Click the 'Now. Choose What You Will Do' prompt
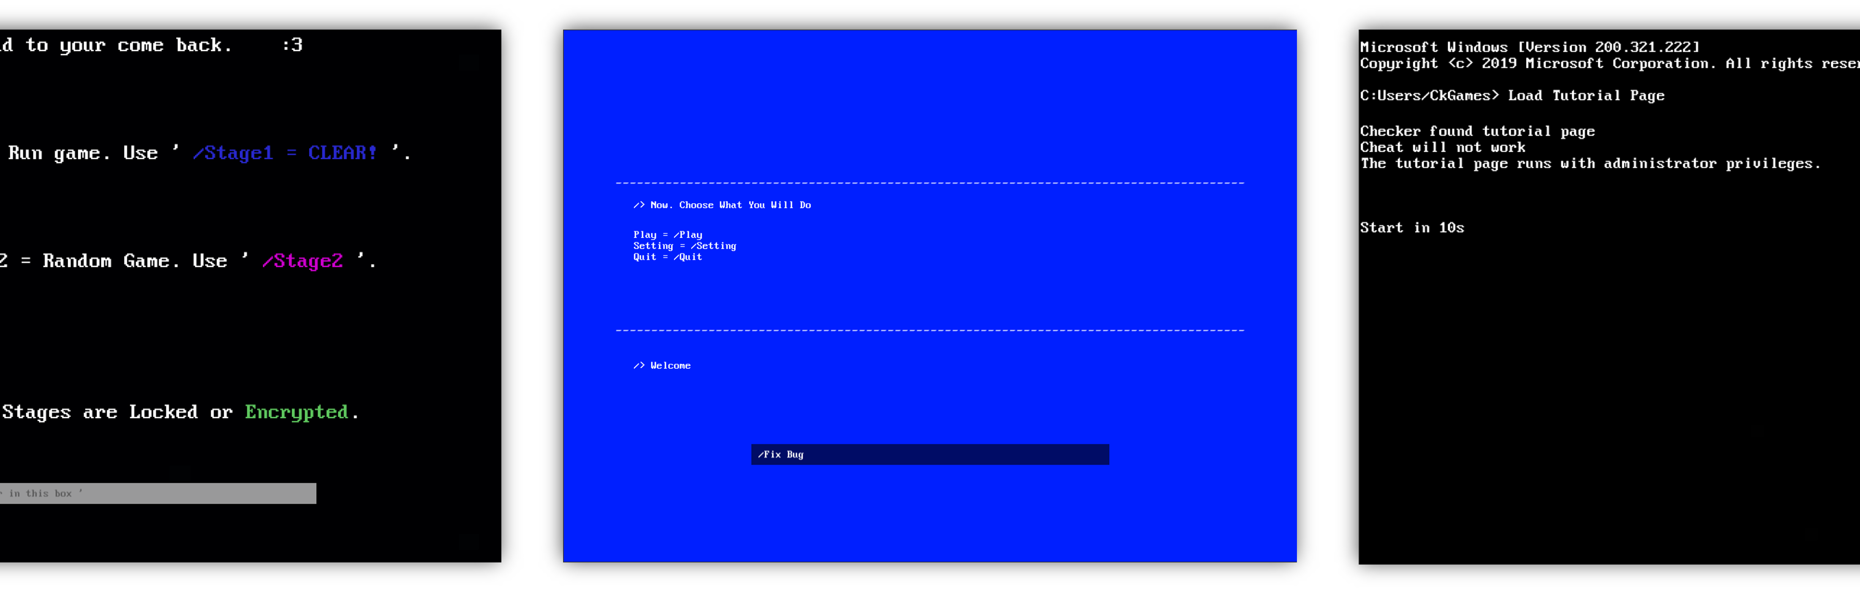This screenshot has width=1860, height=592. point(722,205)
